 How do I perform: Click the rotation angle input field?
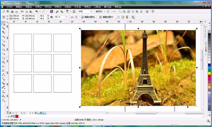click(61, 17)
